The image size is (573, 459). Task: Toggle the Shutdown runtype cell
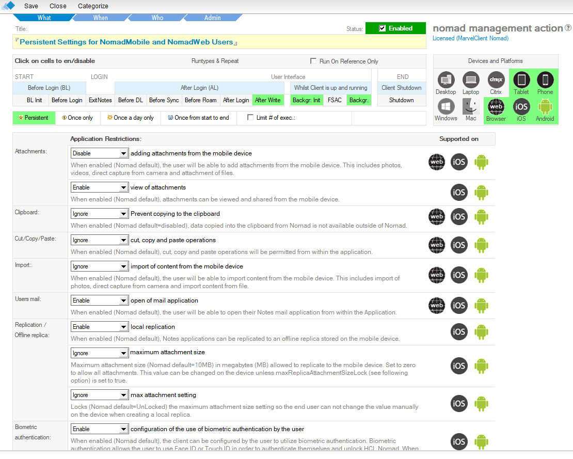401,100
